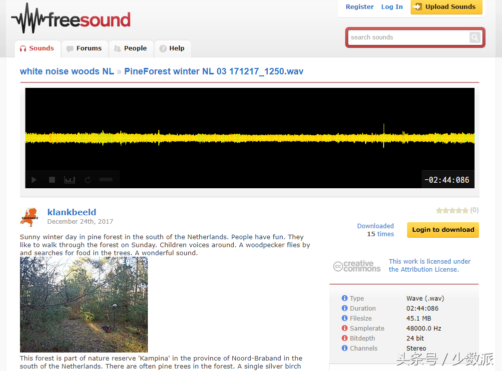The height and width of the screenshot is (371, 502).
Task: Click the Samplerate red info icon
Action: click(345, 328)
